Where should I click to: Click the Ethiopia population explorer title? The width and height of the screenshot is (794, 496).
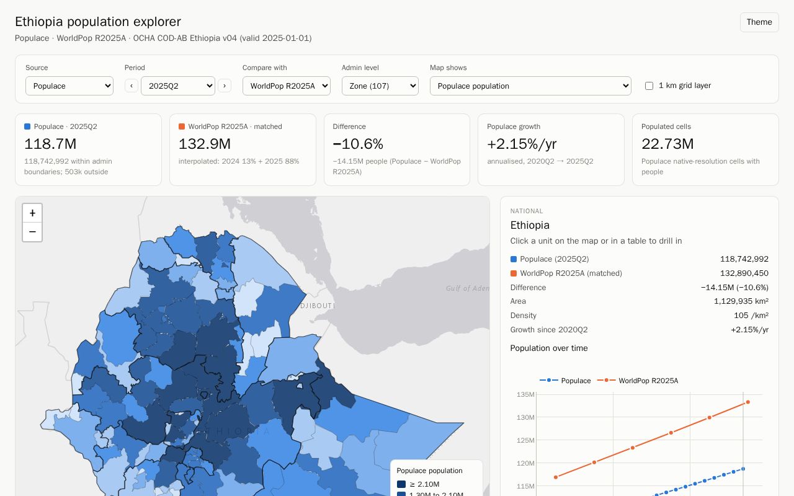tap(98, 22)
